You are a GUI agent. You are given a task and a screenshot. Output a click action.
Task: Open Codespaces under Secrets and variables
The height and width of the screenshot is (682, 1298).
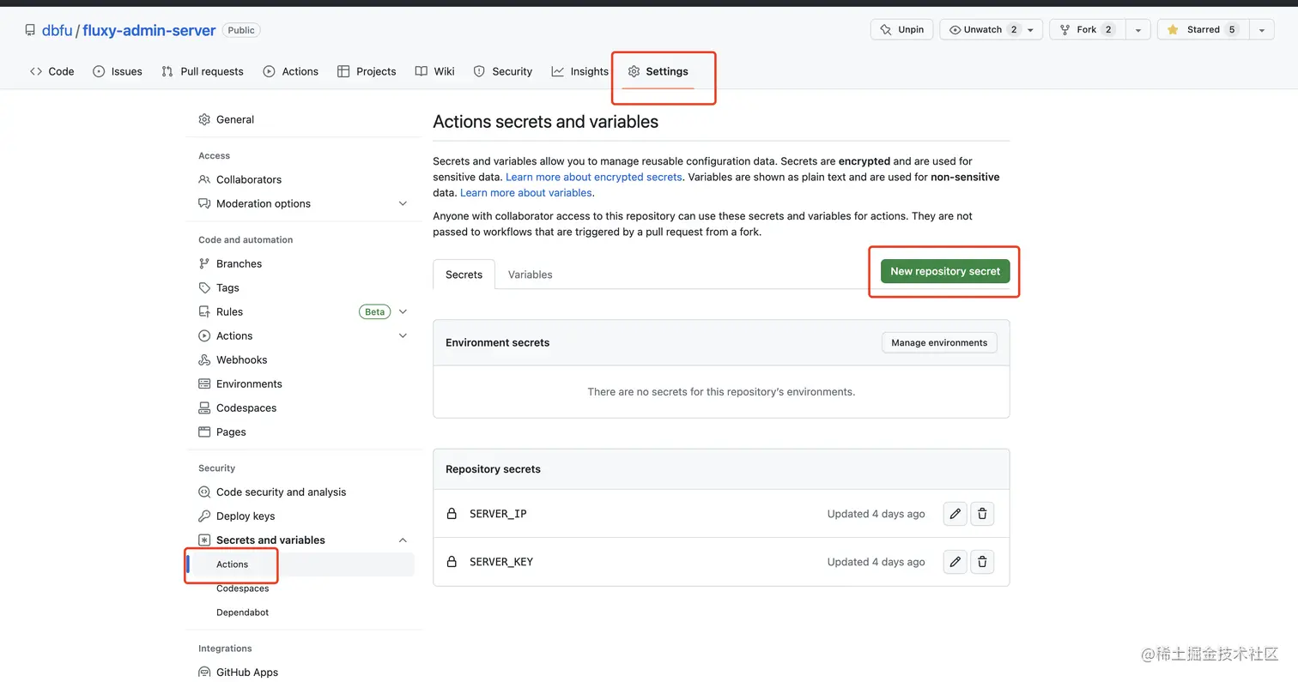tap(243, 588)
